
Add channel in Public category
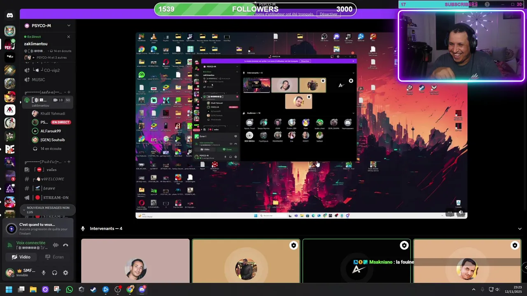click(69, 162)
